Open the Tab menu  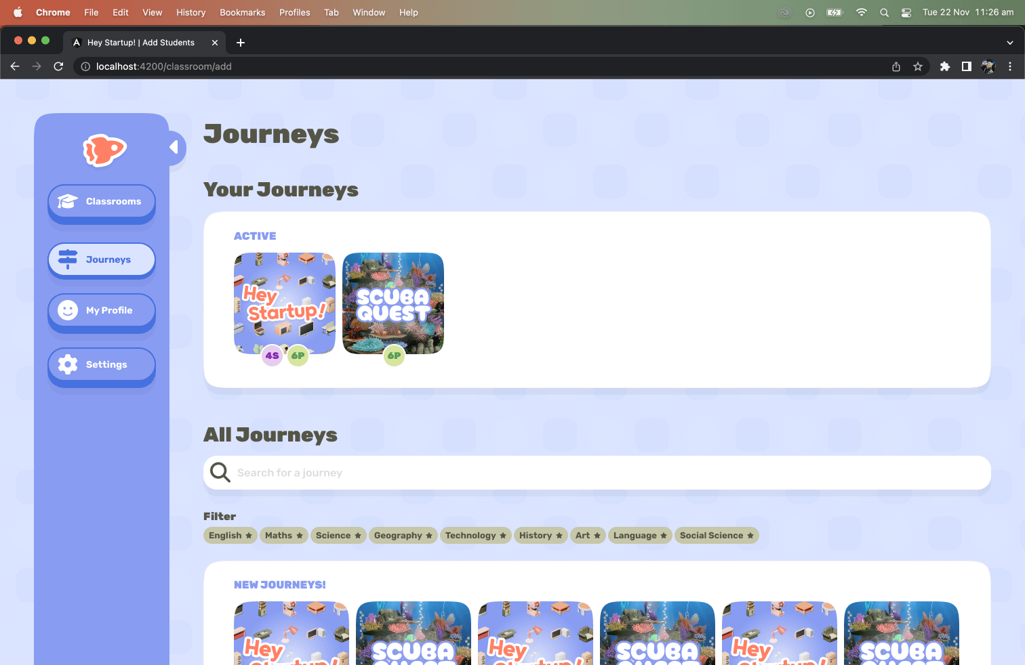click(x=331, y=12)
